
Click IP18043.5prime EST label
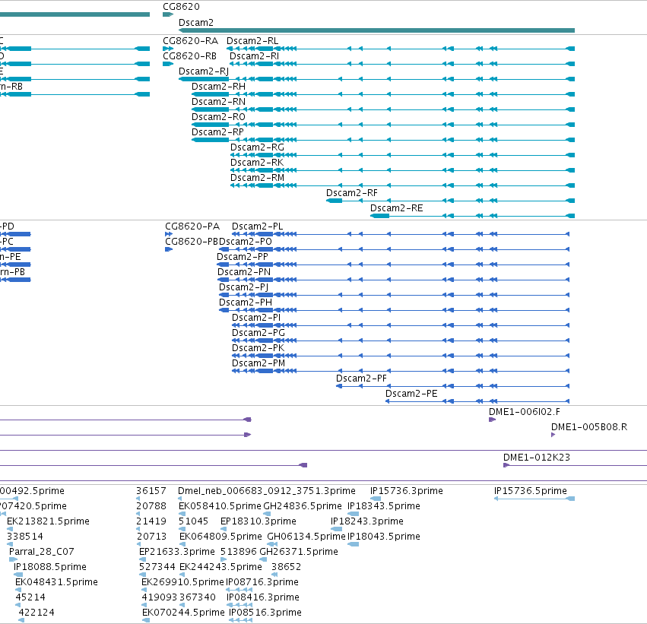[x=384, y=537]
